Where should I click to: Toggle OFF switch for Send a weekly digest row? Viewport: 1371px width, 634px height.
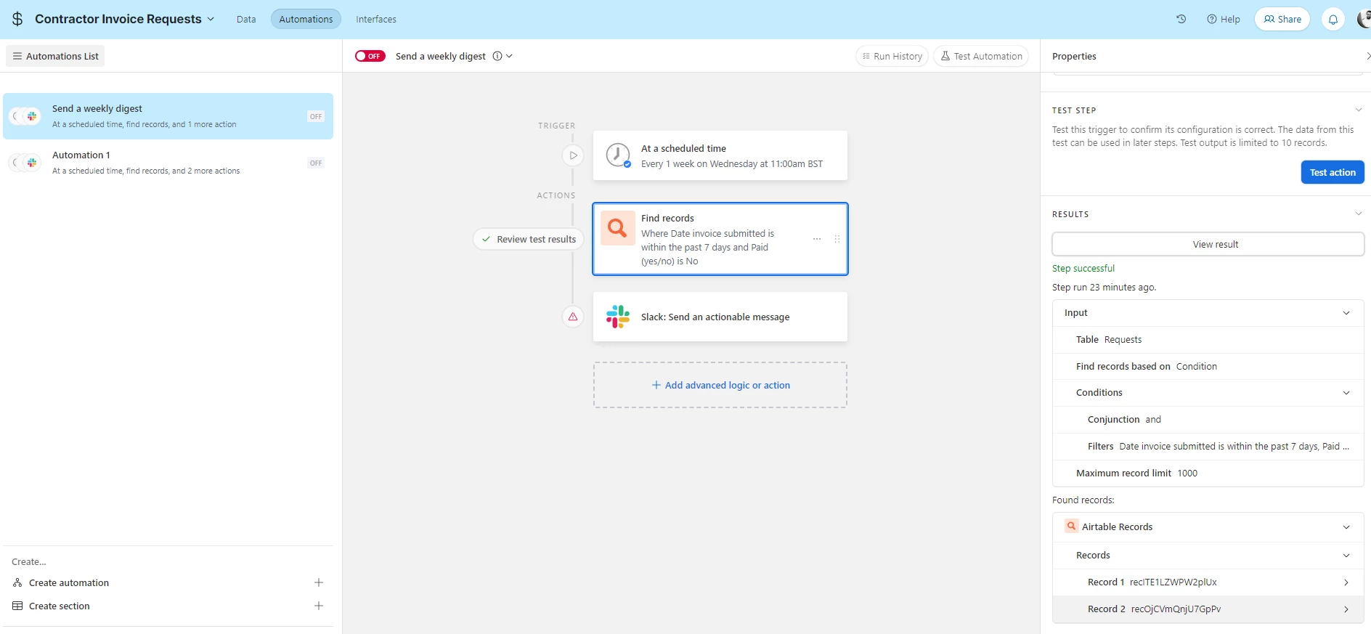point(316,116)
